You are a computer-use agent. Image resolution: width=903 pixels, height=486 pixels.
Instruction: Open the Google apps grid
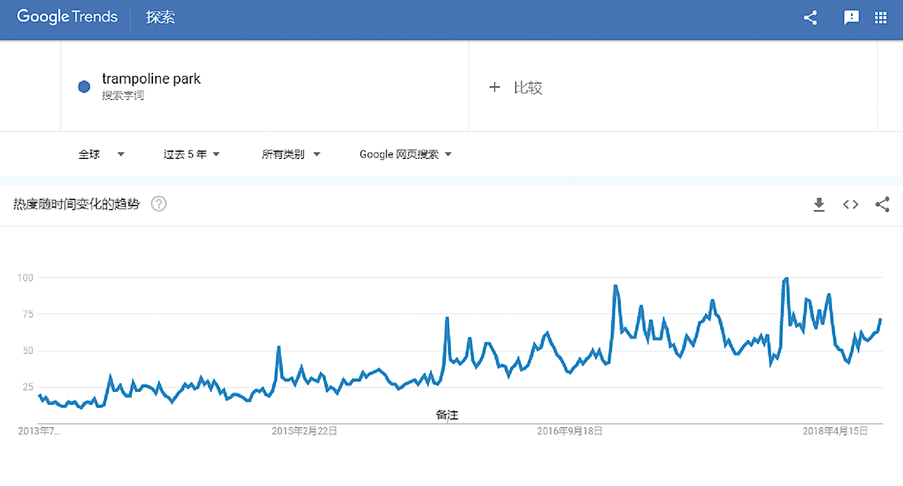pyautogui.click(x=880, y=18)
